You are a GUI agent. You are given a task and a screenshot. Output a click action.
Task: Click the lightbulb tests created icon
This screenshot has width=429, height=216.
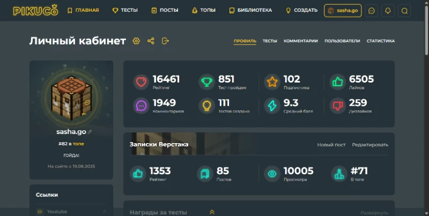point(206,106)
